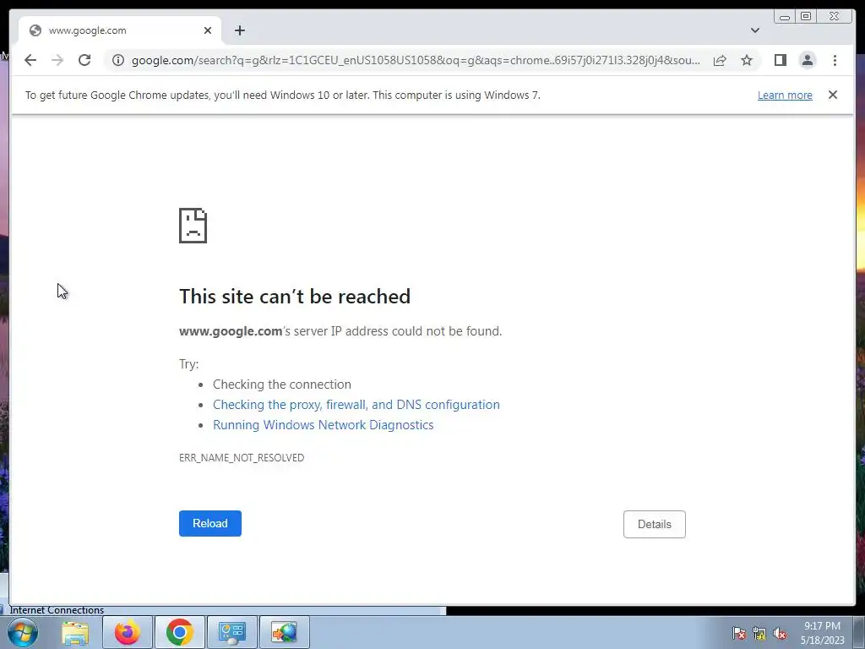The width and height of the screenshot is (865, 649).
Task: Expand the tab search chevron
Action: click(x=754, y=30)
